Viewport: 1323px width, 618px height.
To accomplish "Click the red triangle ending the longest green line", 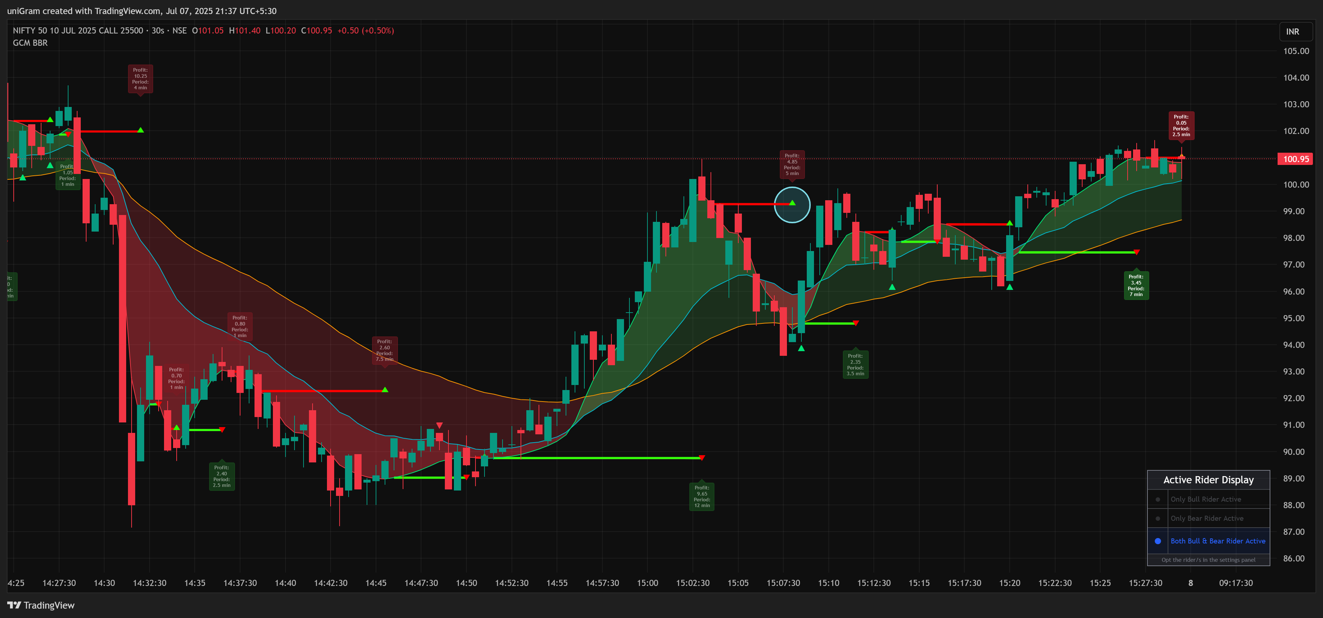I will click(702, 458).
